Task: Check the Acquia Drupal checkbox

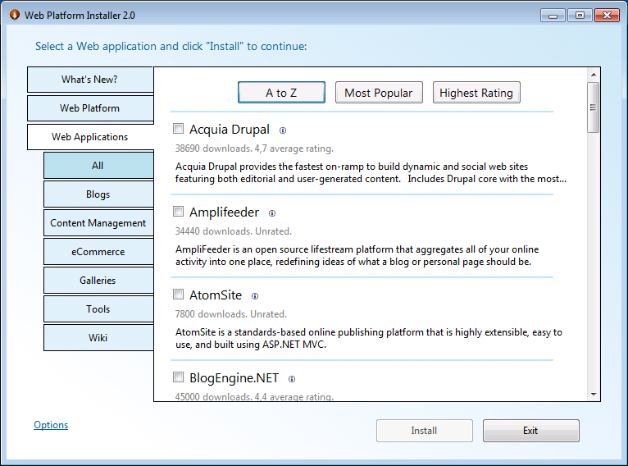Action: pos(178,129)
